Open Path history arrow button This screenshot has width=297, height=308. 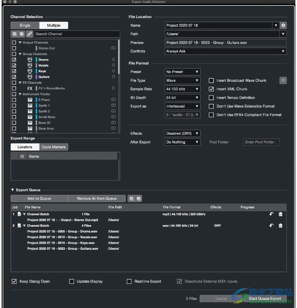tap(283, 34)
